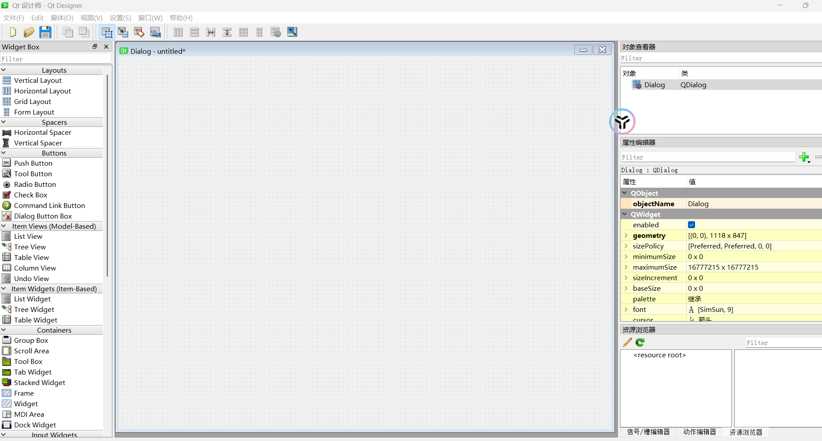Click the 对象查看器 filter field
The image size is (822, 441).
[x=721, y=58]
